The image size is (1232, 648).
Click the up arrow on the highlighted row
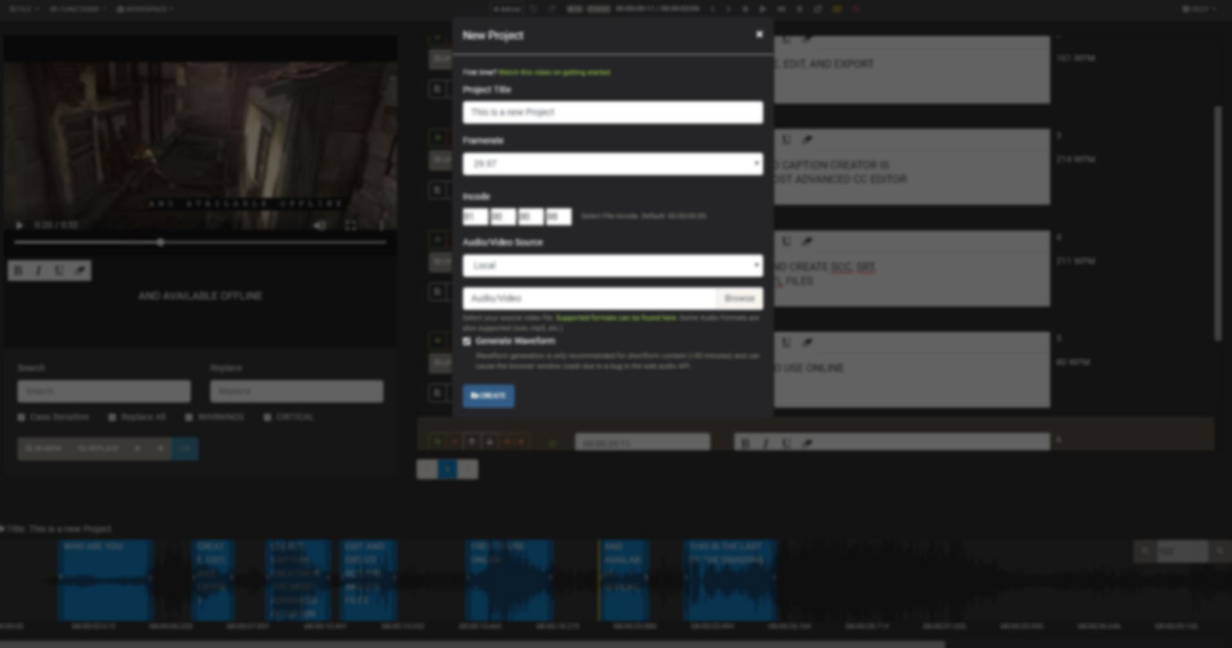[472, 442]
